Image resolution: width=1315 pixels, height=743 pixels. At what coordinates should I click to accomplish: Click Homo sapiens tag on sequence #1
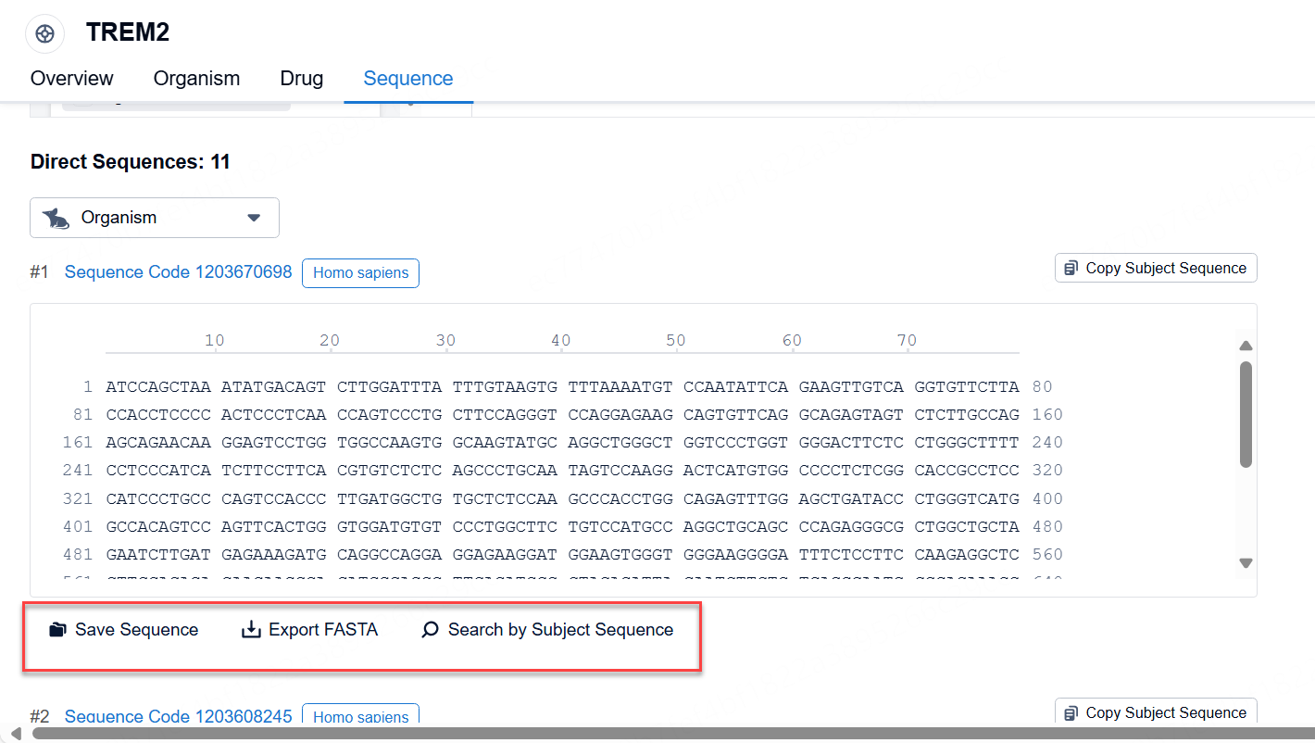pyautogui.click(x=360, y=273)
